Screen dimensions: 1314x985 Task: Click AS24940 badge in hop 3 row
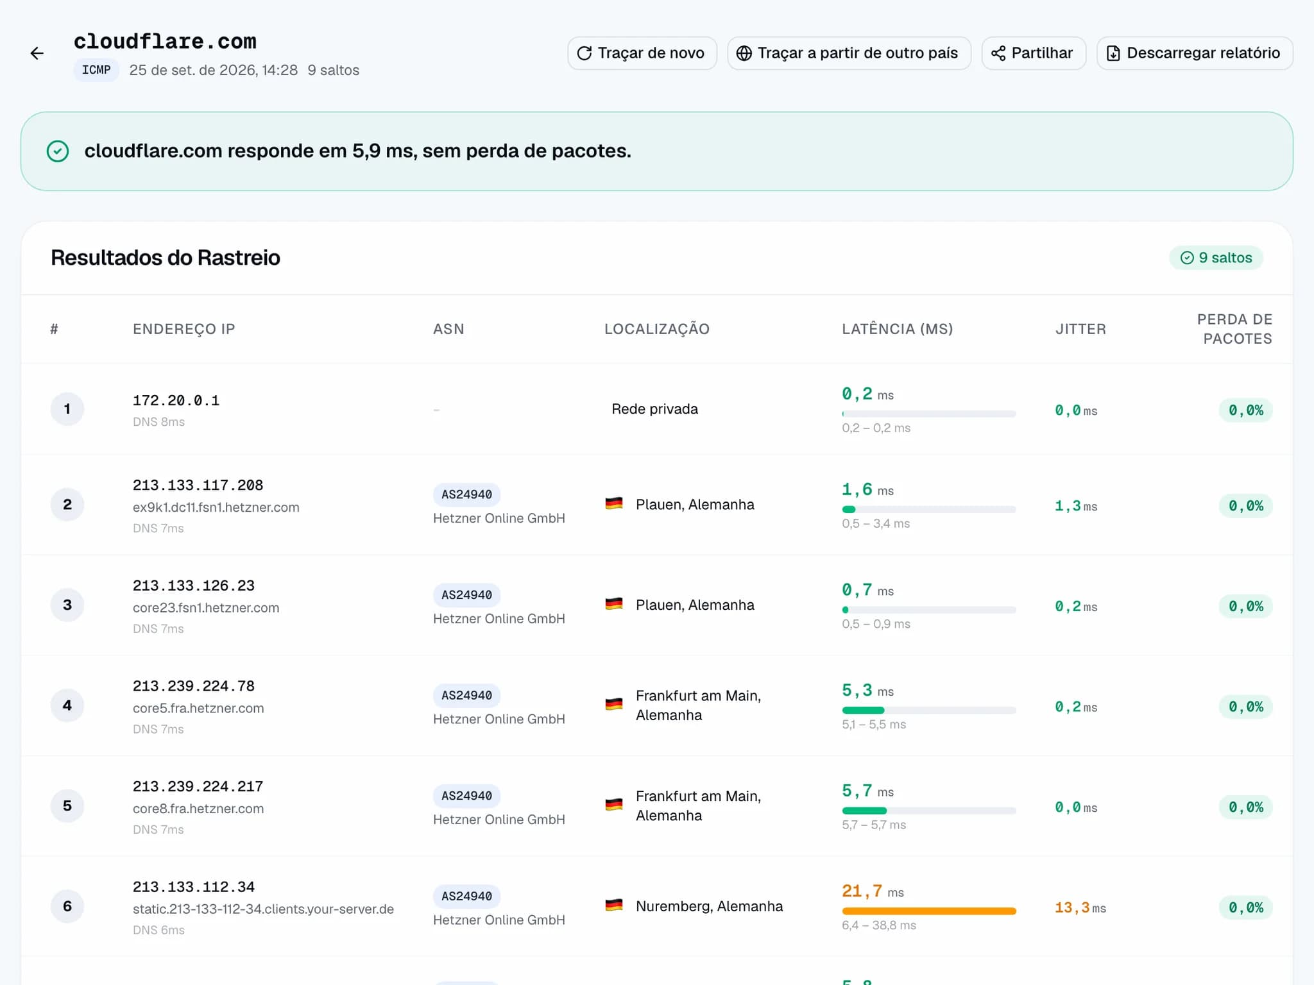[x=466, y=595]
